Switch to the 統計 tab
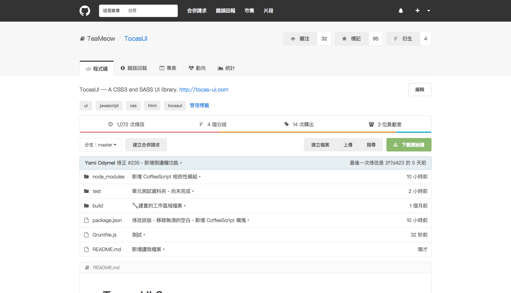Screen dimensions: 511x293 pyautogui.click(x=226, y=68)
